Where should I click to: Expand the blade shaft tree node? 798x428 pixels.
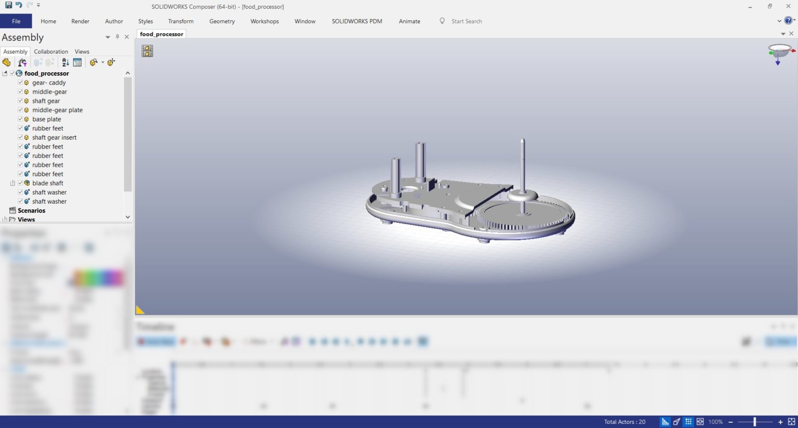tap(12, 183)
